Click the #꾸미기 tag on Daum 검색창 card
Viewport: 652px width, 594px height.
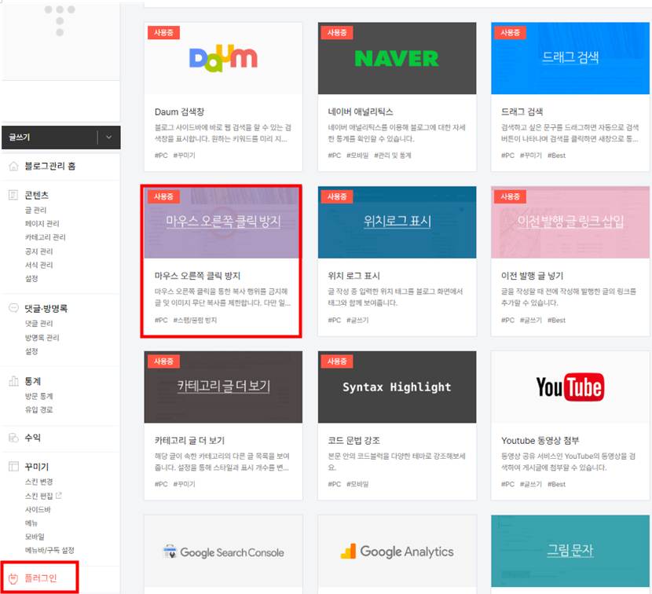184,156
